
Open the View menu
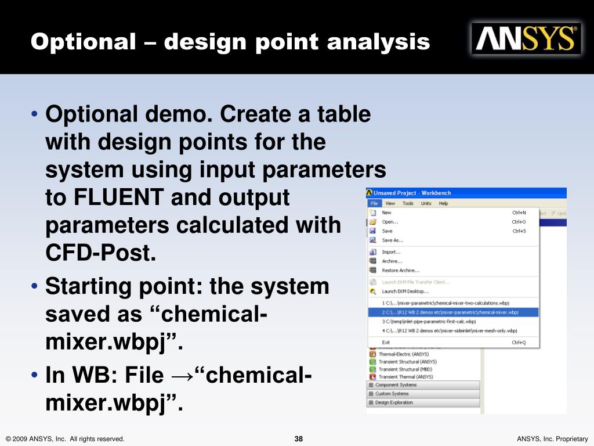[x=390, y=203]
